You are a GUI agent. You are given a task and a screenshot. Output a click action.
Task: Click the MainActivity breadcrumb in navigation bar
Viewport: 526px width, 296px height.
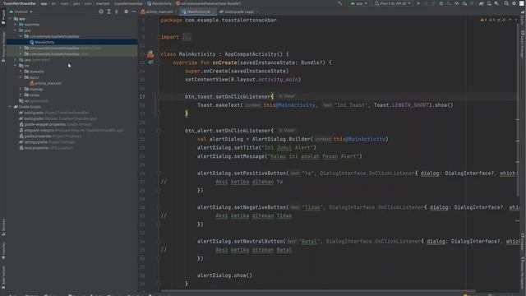[159, 3]
